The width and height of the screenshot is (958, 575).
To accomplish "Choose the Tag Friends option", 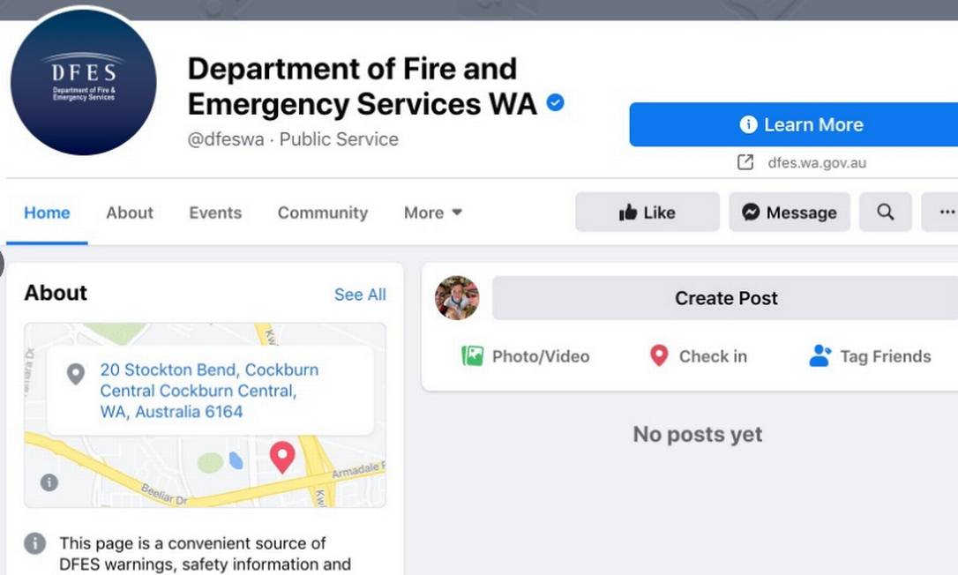I will click(870, 356).
